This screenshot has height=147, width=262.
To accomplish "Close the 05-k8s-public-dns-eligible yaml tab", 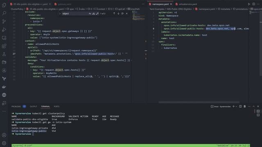I will [50, 4].
